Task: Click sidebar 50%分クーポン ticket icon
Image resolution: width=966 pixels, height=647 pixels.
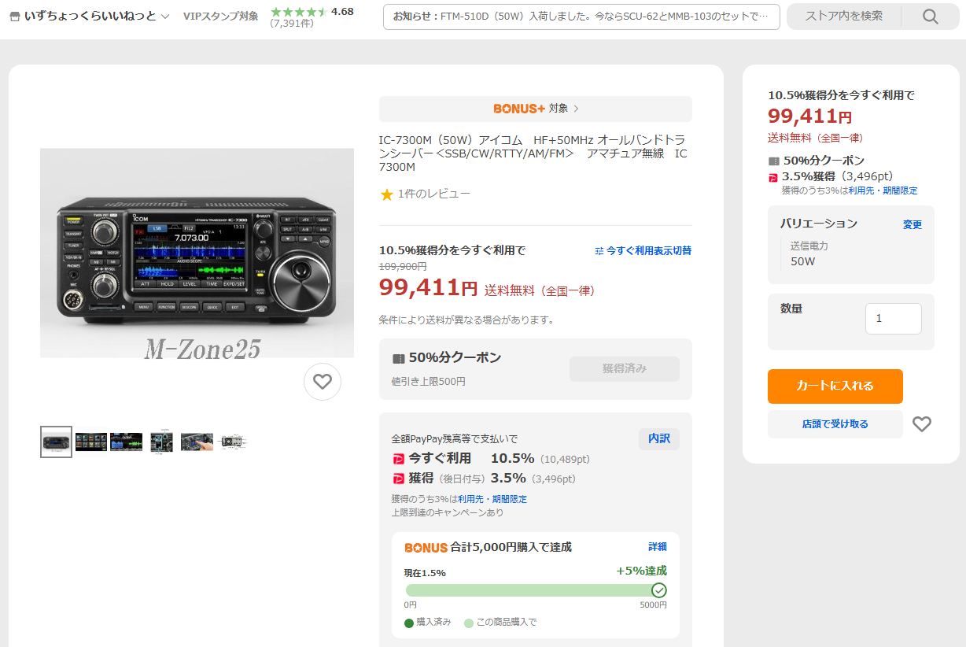Action: tap(774, 161)
